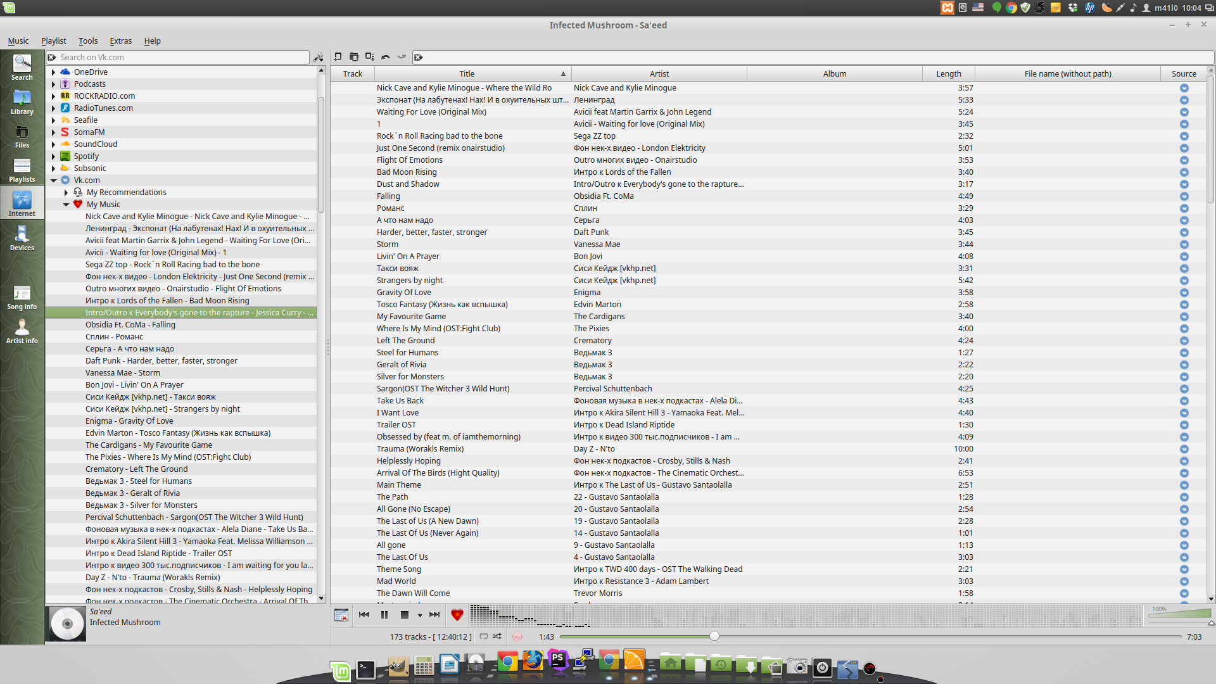
Task: Skip to the next track
Action: pos(434,614)
